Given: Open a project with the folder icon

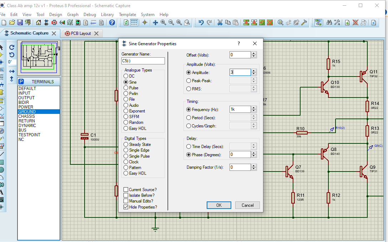Looking at the screenshot, I should pos(12,23).
